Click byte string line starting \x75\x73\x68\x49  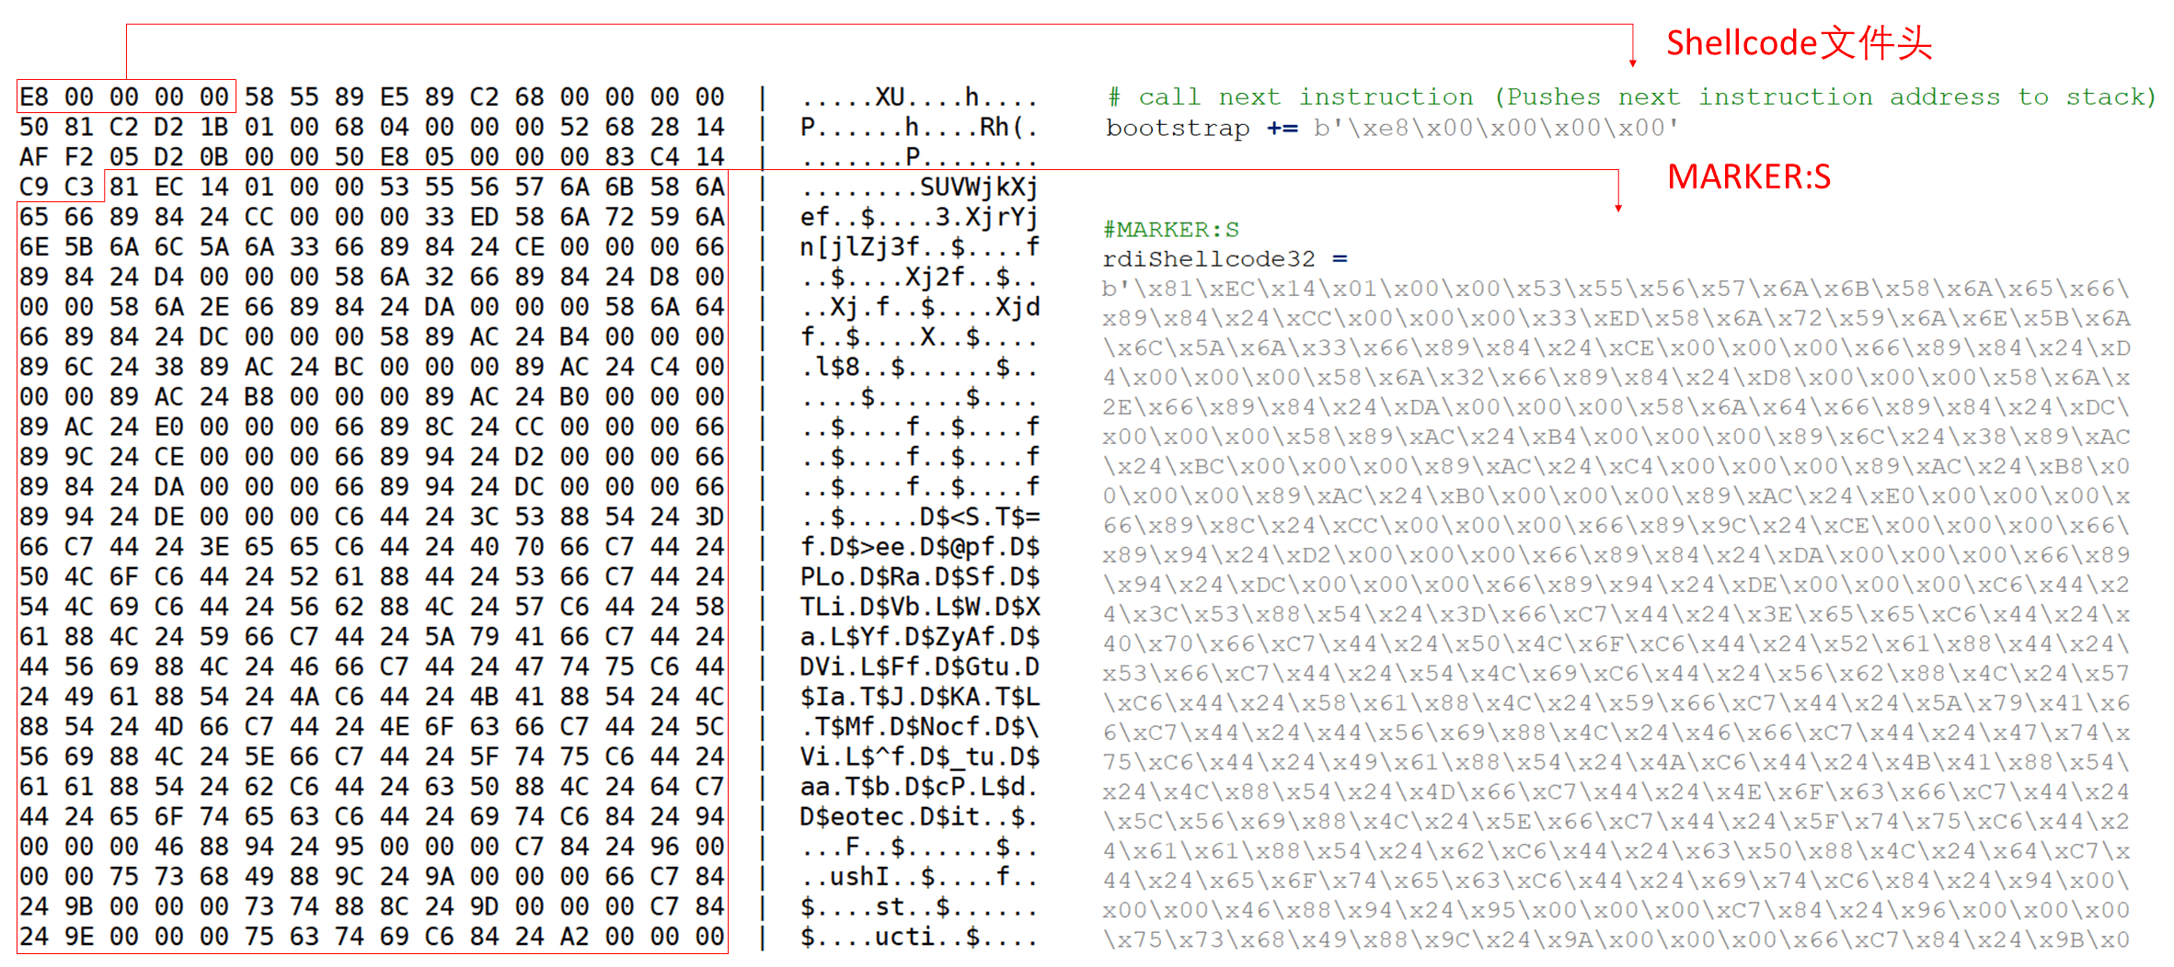point(1616,939)
